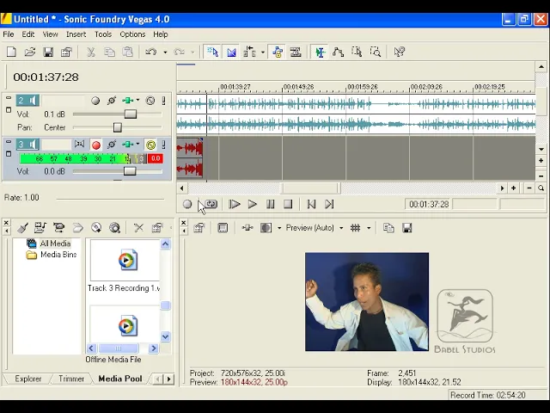This screenshot has width=550, height=413.
Task: Stop playback in transport bar
Action: coord(288,204)
